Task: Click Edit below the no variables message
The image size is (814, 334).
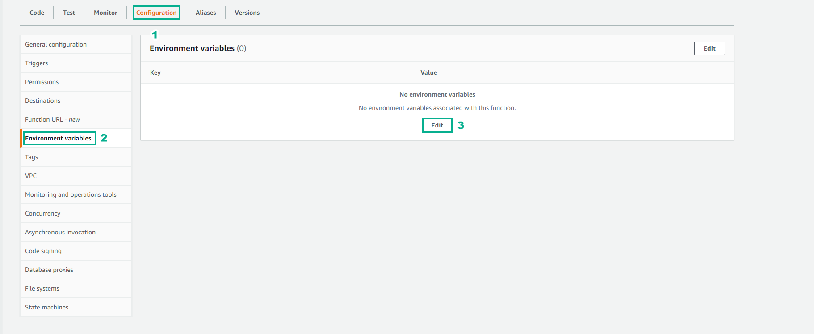Action: pos(437,125)
